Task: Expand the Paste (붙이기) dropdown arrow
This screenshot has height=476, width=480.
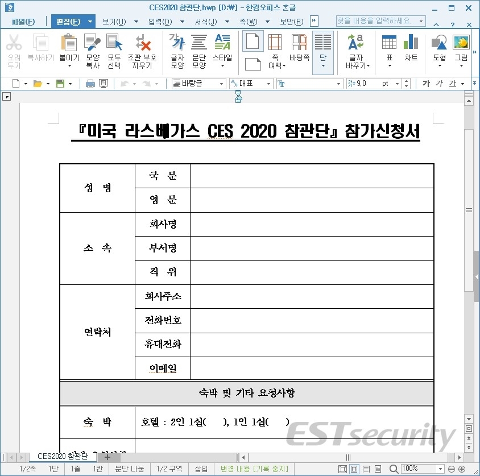Action: click(x=69, y=66)
